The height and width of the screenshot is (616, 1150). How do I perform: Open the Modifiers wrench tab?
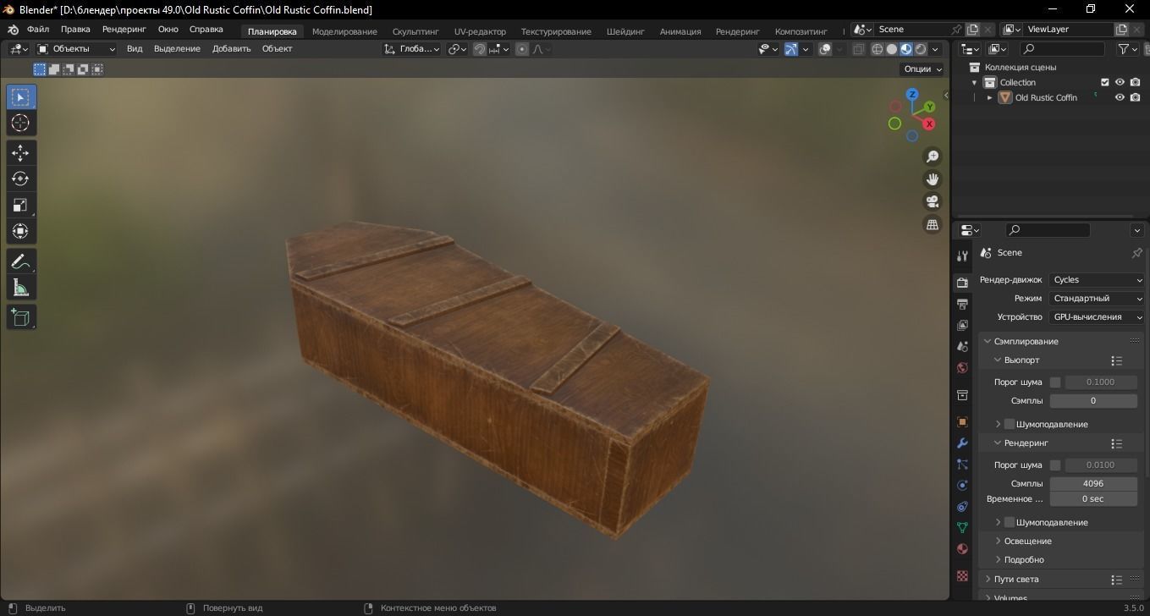click(962, 443)
